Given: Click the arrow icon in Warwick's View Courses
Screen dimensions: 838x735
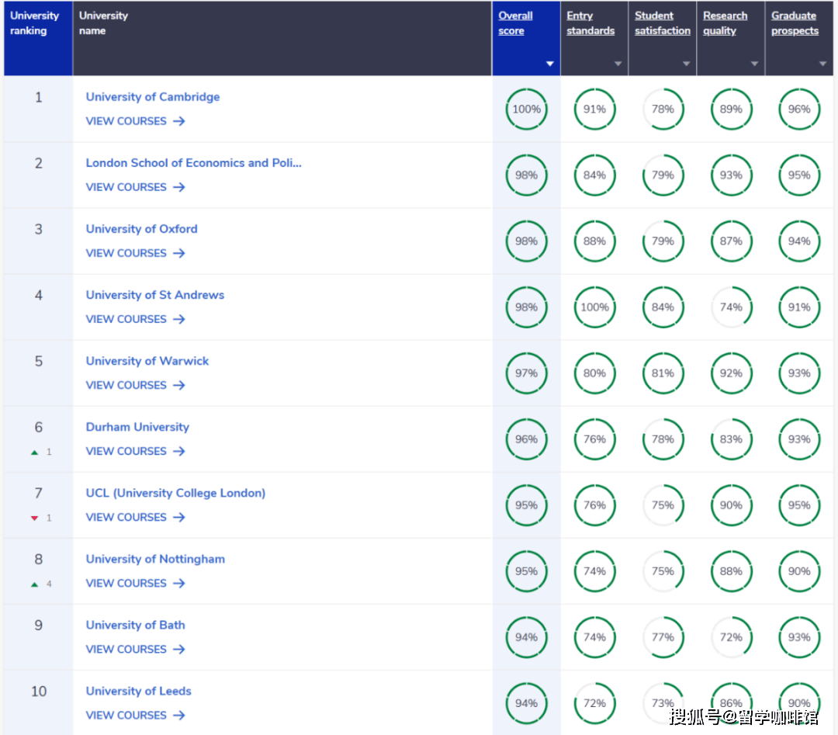Looking at the screenshot, I should [x=179, y=386].
